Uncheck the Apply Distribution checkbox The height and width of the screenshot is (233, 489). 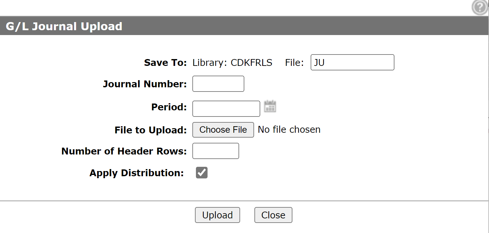202,173
